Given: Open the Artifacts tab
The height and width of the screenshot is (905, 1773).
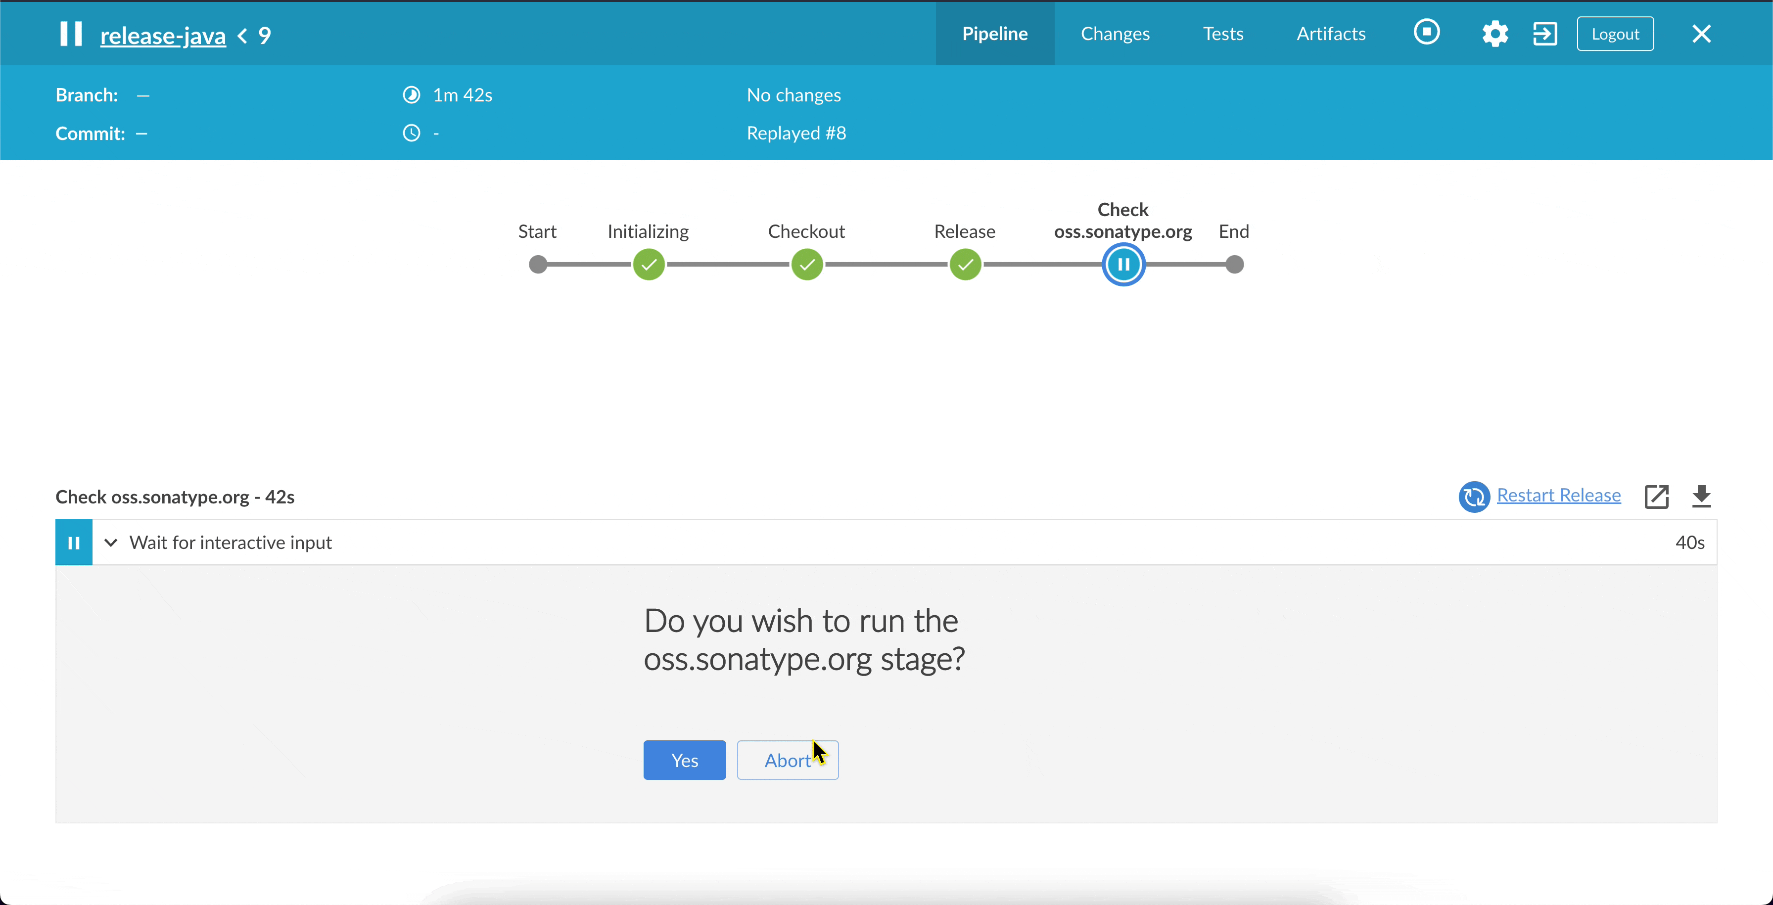Looking at the screenshot, I should 1330,34.
